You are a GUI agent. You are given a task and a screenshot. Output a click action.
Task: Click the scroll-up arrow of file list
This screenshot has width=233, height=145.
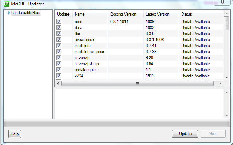(226, 13)
